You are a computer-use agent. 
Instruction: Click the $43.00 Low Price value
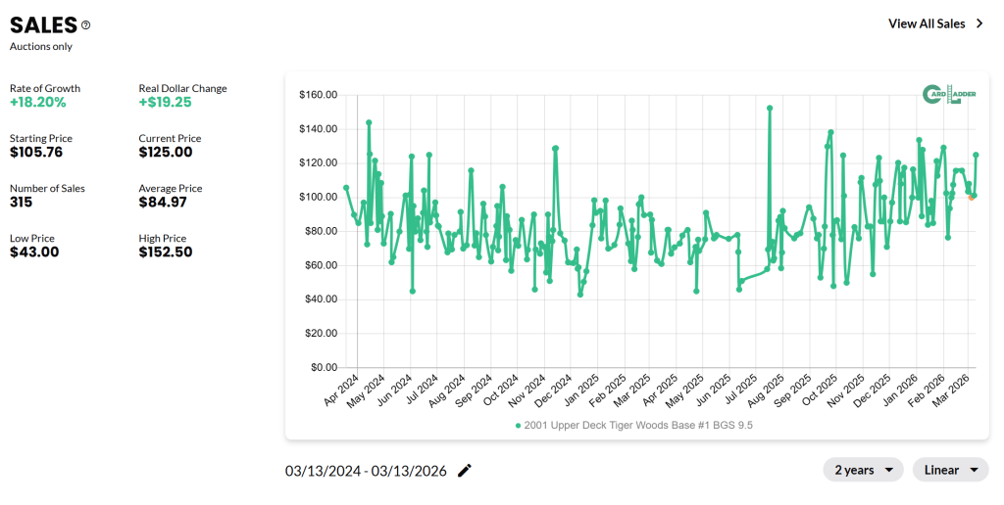pyautogui.click(x=34, y=252)
